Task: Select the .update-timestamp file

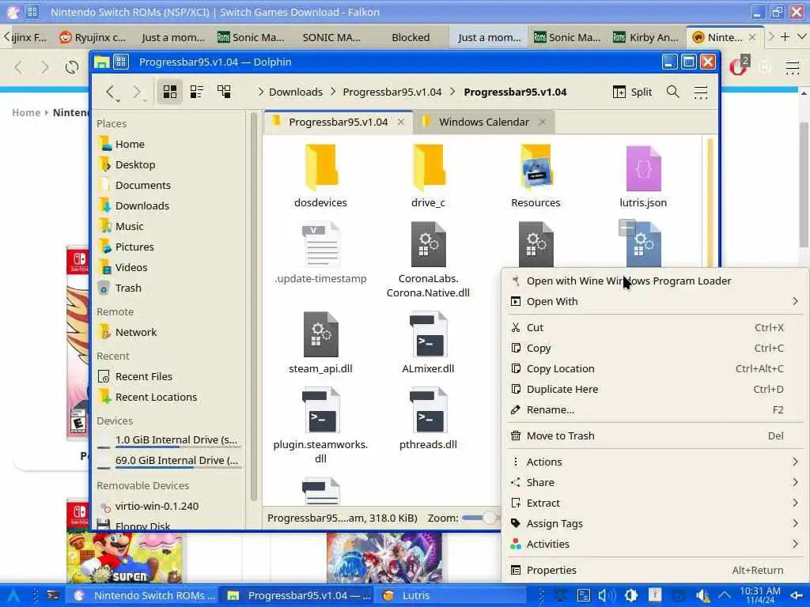Action: click(320, 252)
